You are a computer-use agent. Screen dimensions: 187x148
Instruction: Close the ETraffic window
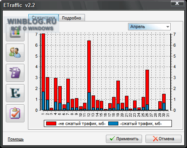coord(177,3)
